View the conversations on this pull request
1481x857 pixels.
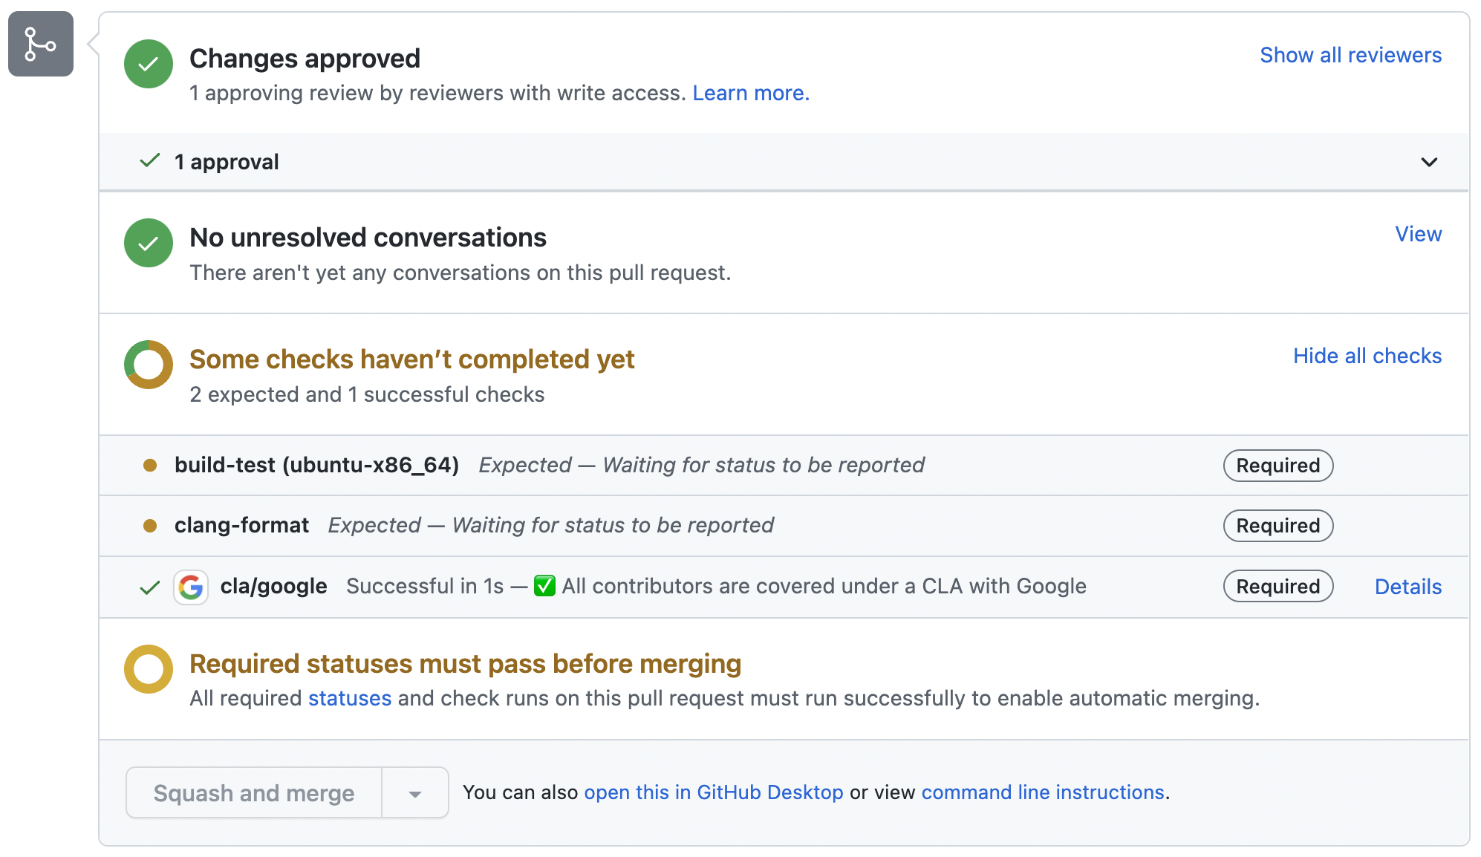click(x=1419, y=234)
